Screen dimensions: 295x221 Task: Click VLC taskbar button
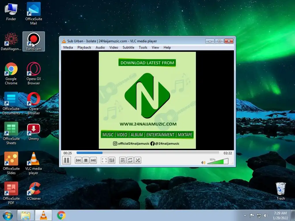(44, 216)
